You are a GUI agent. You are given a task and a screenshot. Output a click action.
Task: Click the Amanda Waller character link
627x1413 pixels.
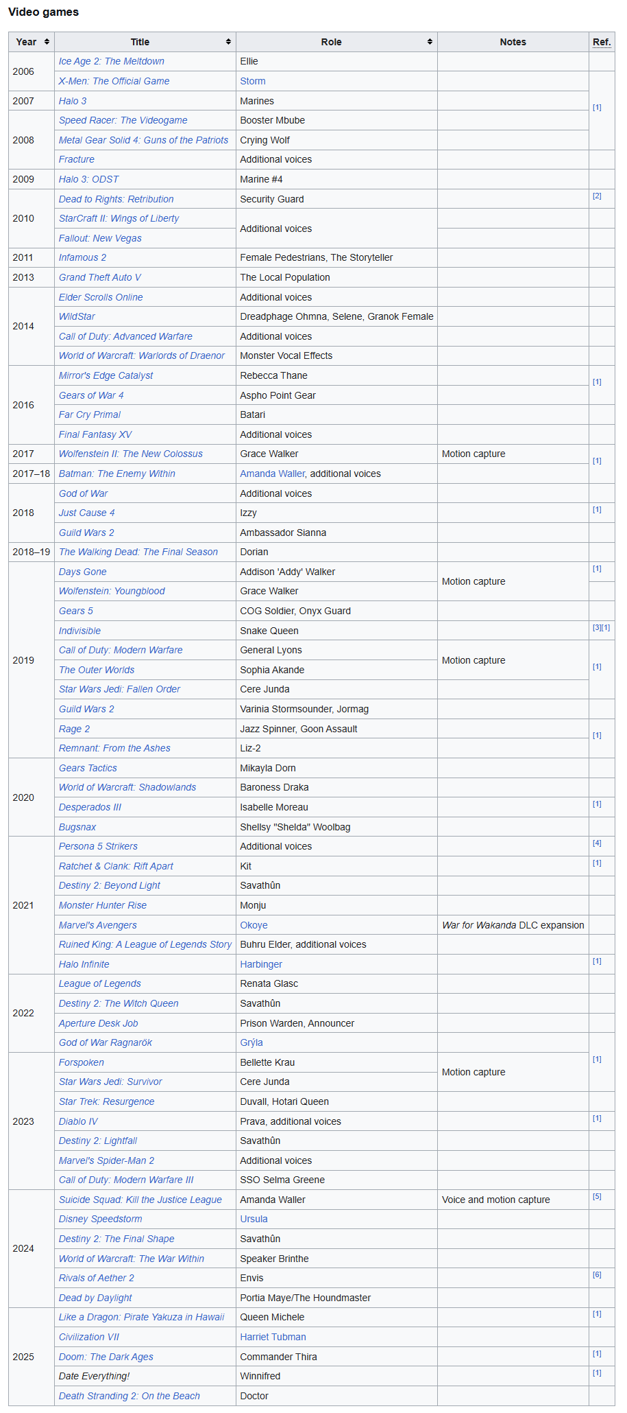coord(273,474)
